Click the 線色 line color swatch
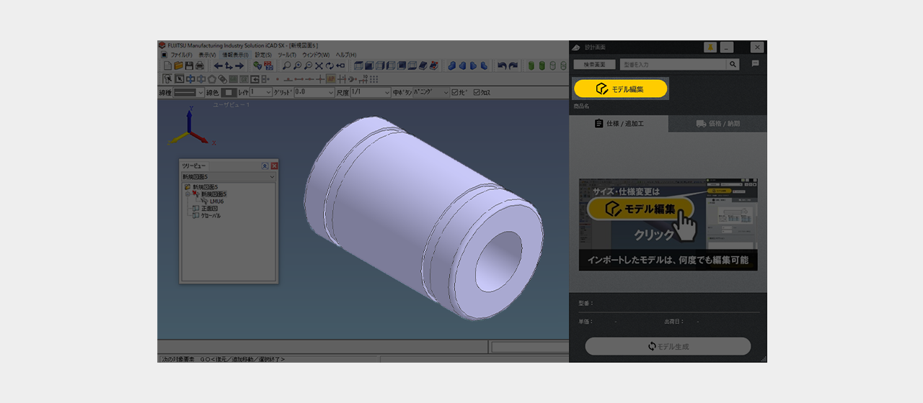 [x=229, y=93]
